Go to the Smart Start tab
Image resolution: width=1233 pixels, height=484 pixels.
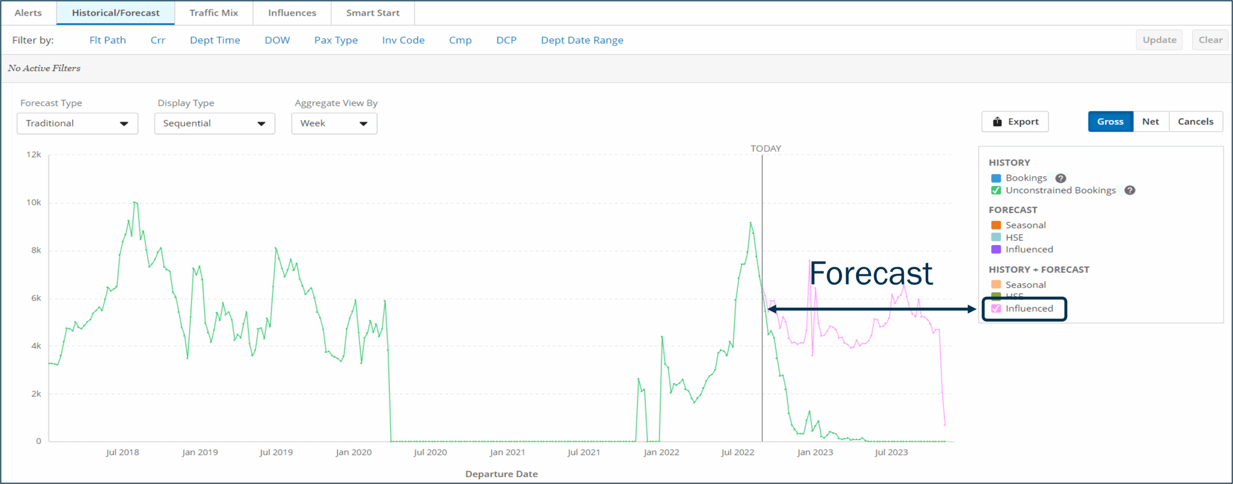tap(372, 13)
